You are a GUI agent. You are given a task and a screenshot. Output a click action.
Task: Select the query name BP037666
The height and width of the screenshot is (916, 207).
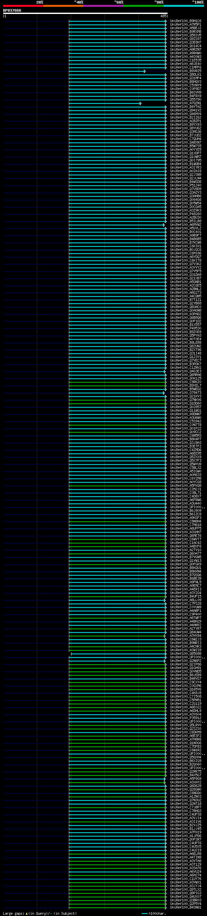click(x=12, y=11)
